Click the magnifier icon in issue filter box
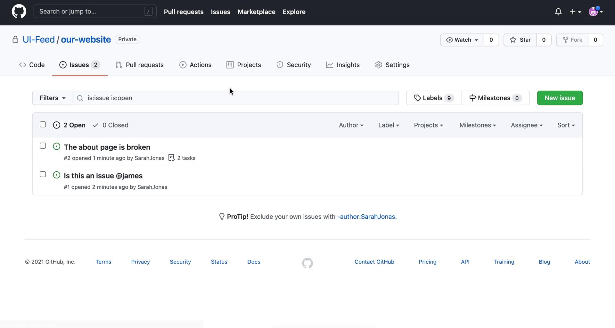 (x=80, y=98)
